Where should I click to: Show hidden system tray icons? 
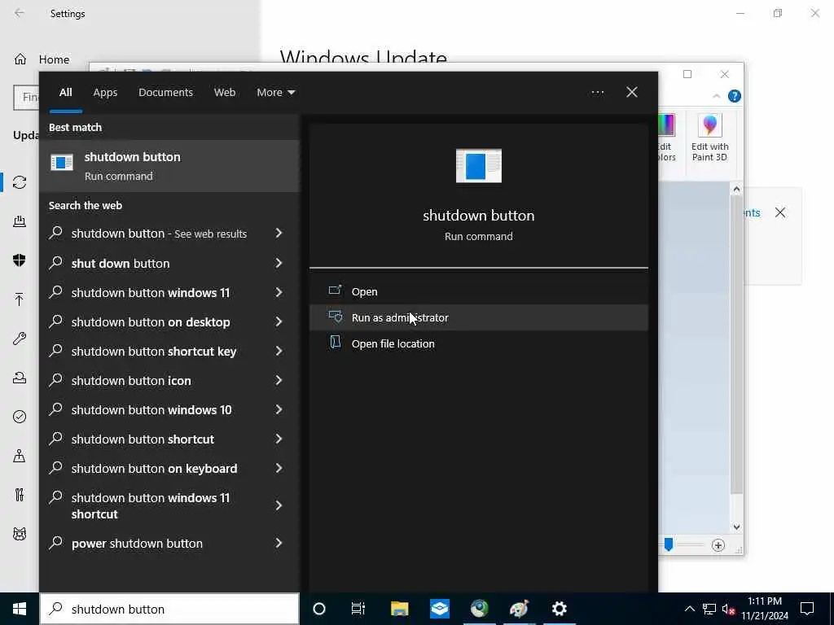[x=689, y=609]
